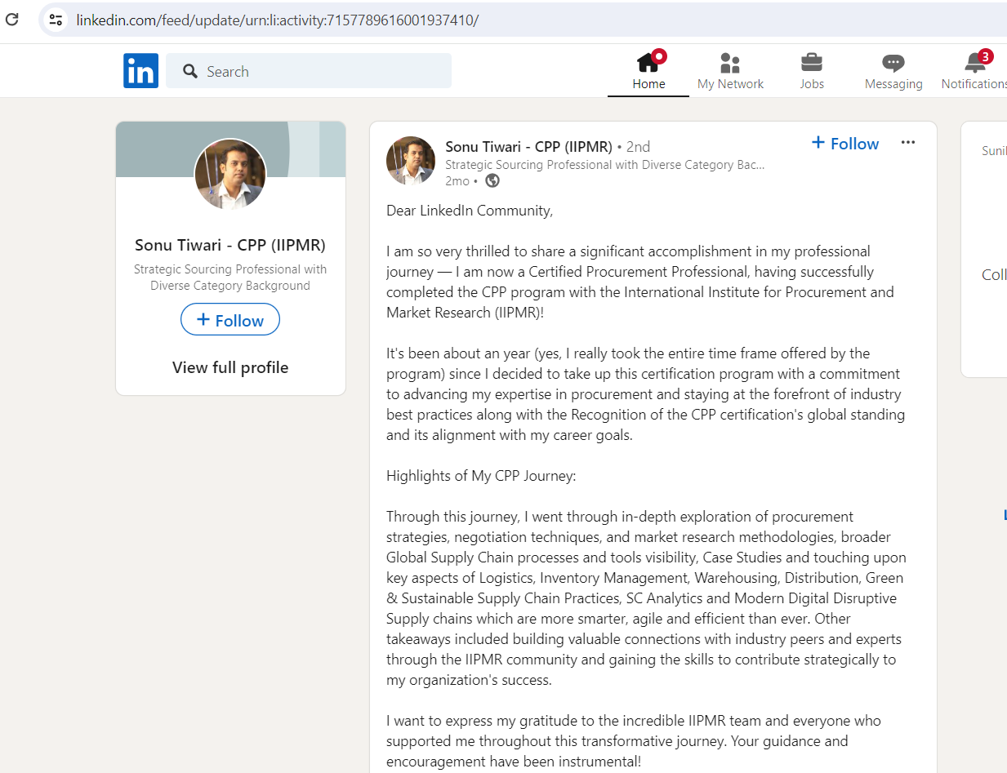This screenshot has width=1007, height=773.
Task: Go to Home tab in navigation
Action: click(x=648, y=72)
